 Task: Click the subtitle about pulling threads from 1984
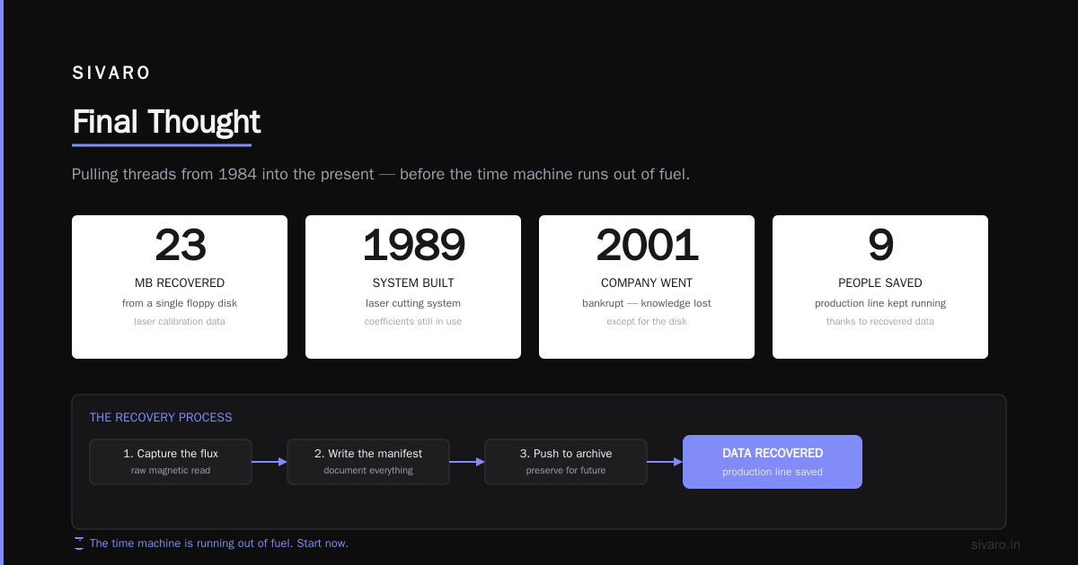pos(381,174)
